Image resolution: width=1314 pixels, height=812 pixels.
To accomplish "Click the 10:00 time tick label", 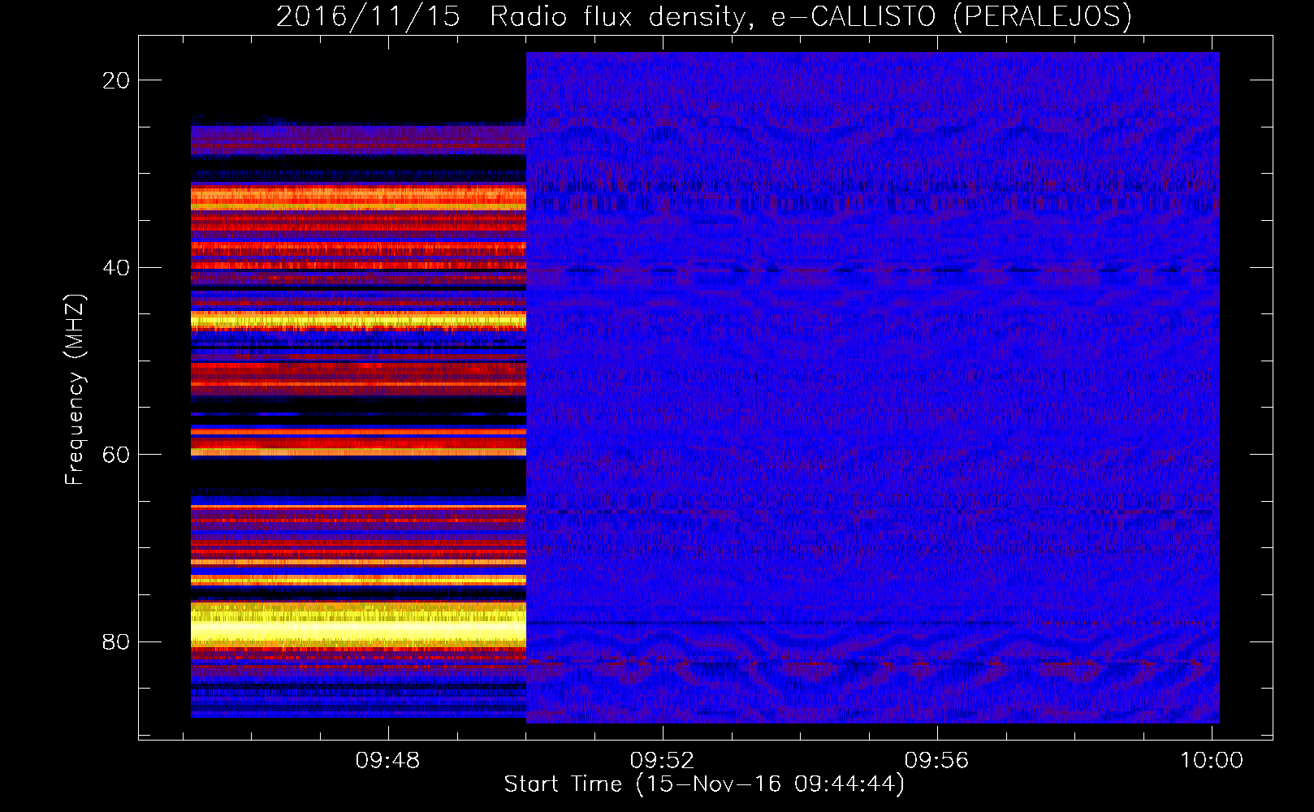I will pos(1212,760).
